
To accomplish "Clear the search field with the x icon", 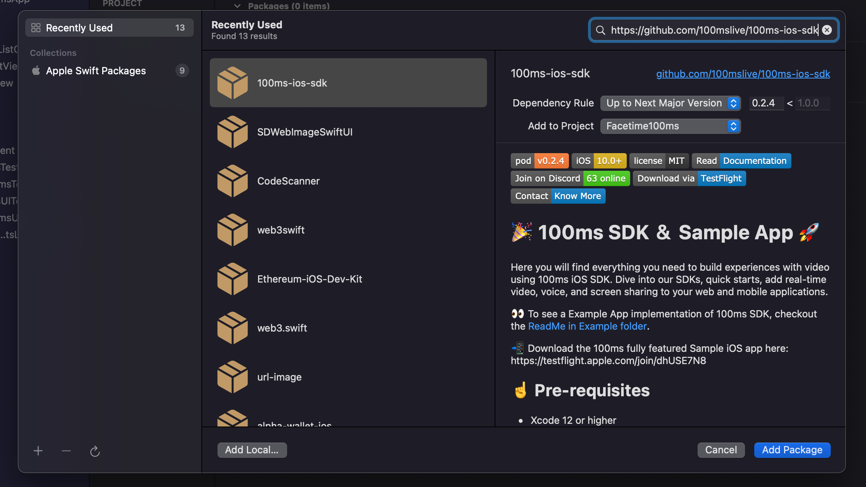I will click(x=827, y=30).
